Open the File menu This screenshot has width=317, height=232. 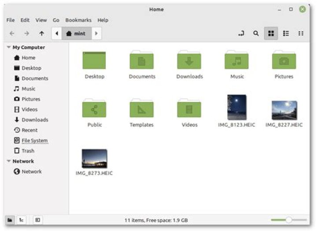11,20
